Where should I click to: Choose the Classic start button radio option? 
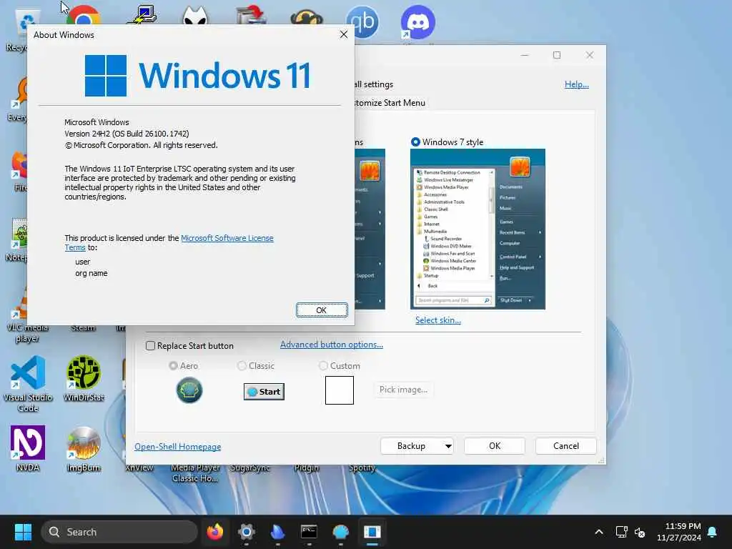point(242,365)
